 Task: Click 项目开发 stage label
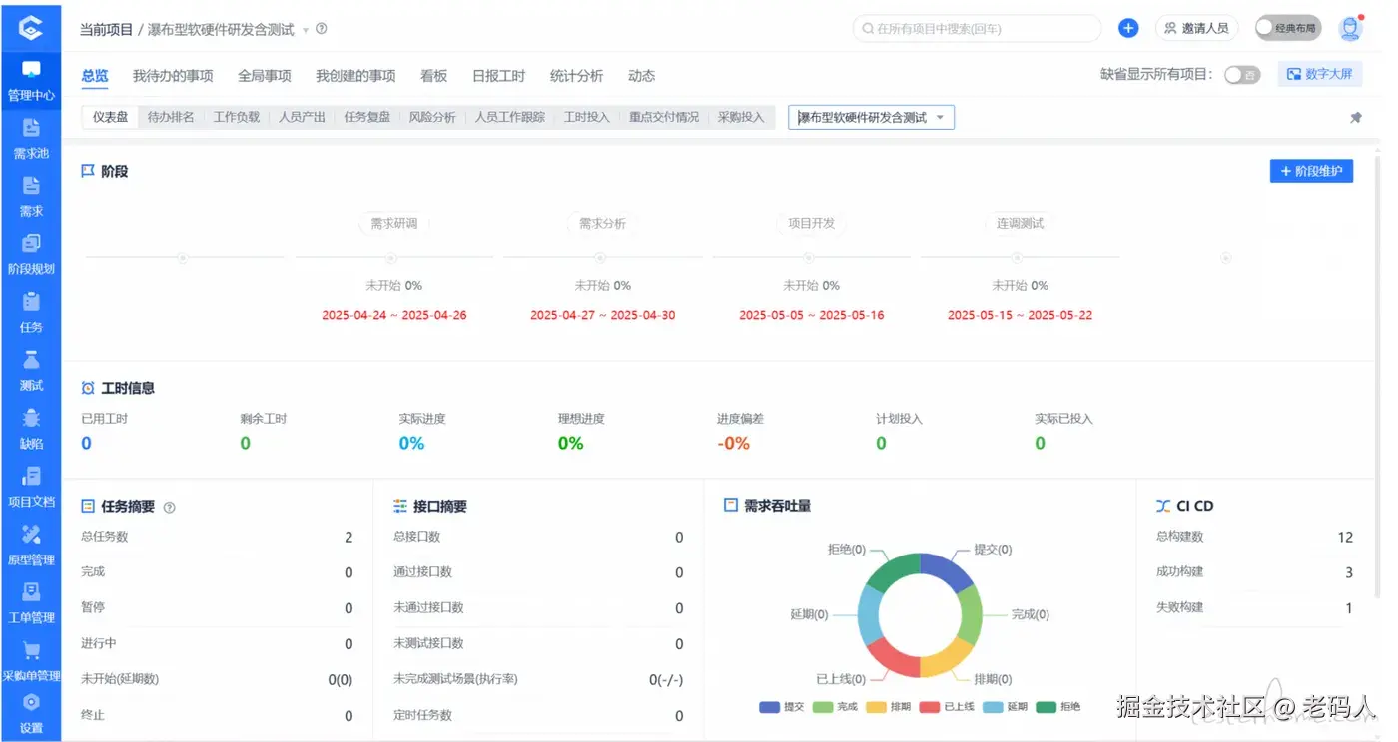point(811,224)
